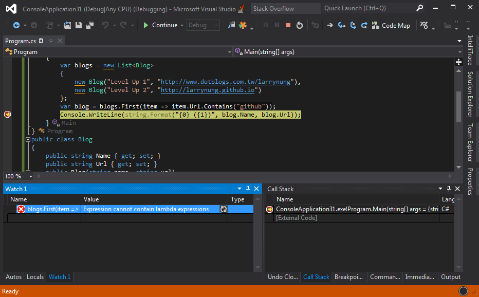The image size is (479, 297).
Task: Click the empty new Watch name cell
Action: [44, 218]
